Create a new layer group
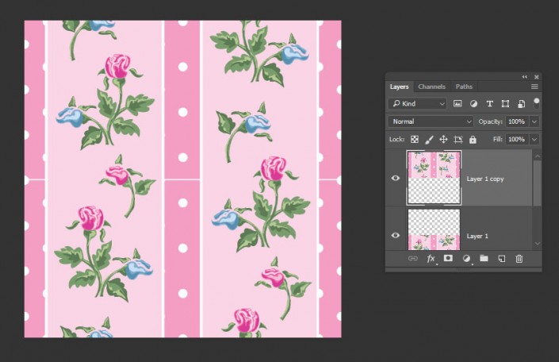This screenshot has height=362, width=559. coord(484,259)
